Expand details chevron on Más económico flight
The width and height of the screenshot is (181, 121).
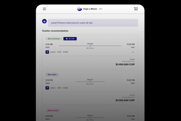pos(133,52)
